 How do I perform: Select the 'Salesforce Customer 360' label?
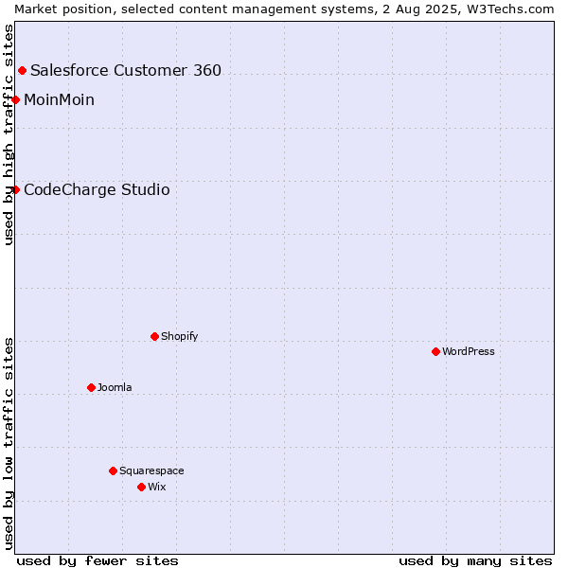126,70
